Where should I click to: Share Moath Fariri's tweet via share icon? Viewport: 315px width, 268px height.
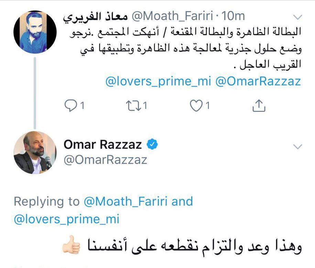pos(259,106)
